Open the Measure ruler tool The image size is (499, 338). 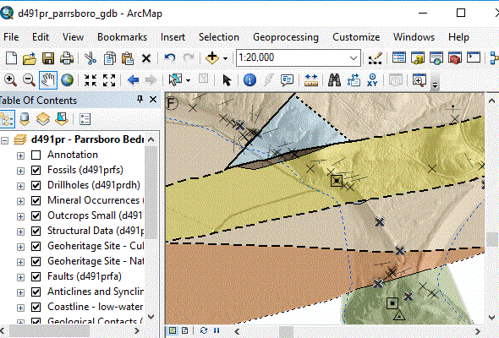311,80
